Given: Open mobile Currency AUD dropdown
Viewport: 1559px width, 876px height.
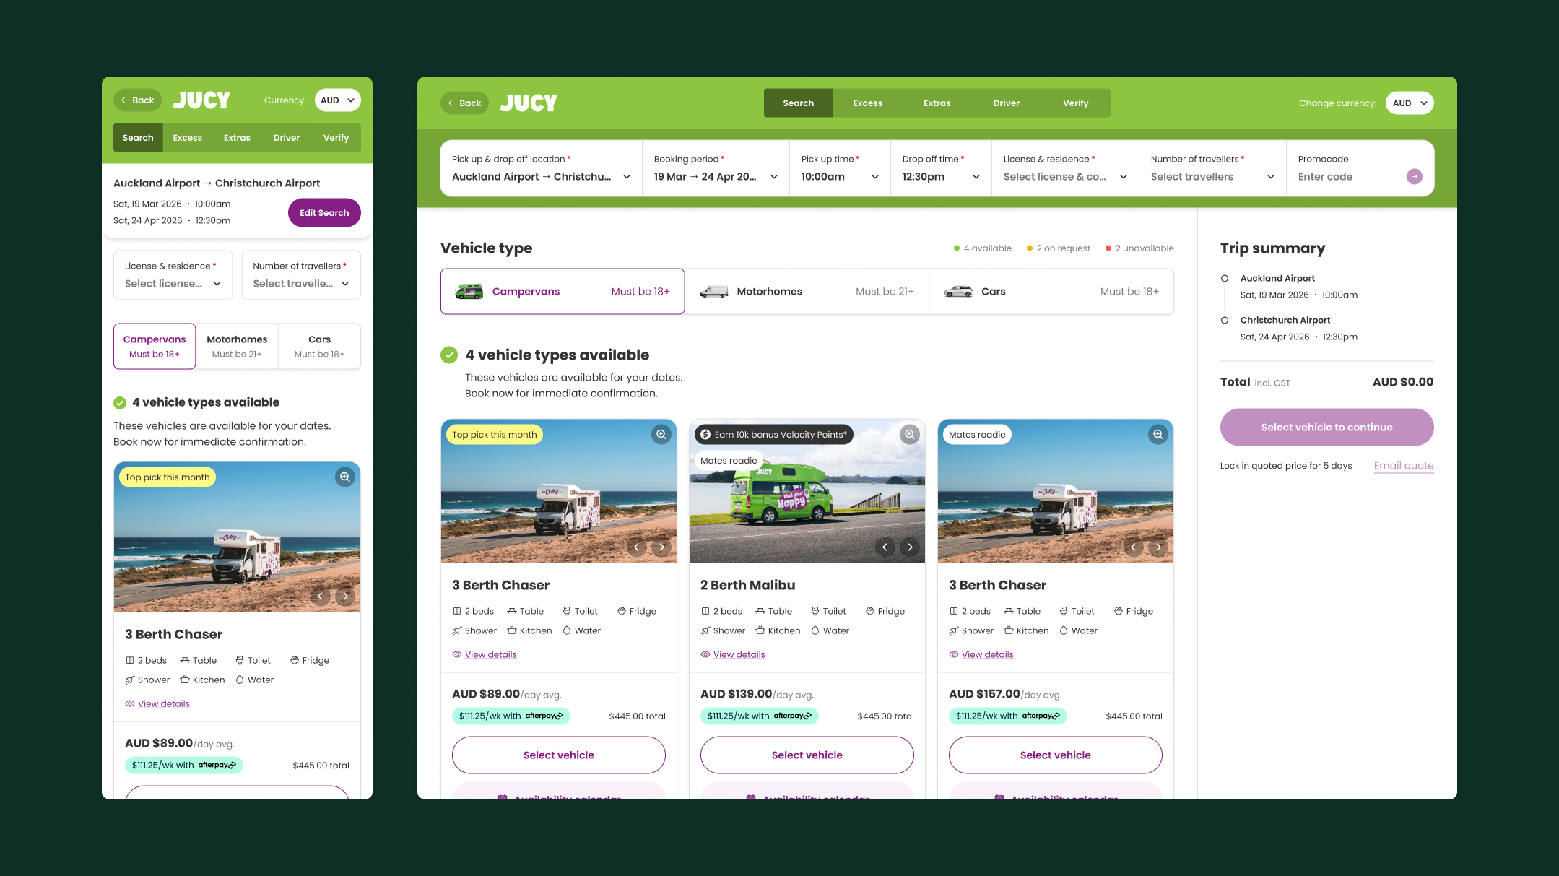Looking at the screenshot, I should [x=337, y=100].
